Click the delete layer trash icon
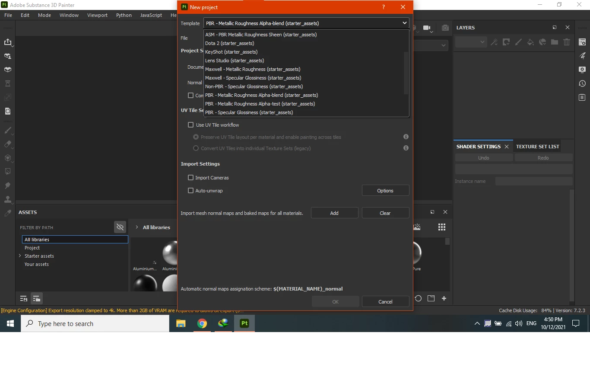The image size is (590, 374). coord(567,42)
